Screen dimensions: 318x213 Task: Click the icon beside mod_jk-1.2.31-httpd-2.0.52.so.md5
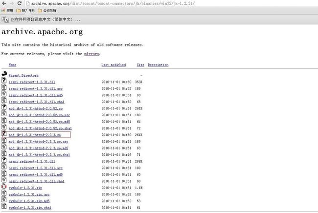pyautogui.click(x=4, y=120)
